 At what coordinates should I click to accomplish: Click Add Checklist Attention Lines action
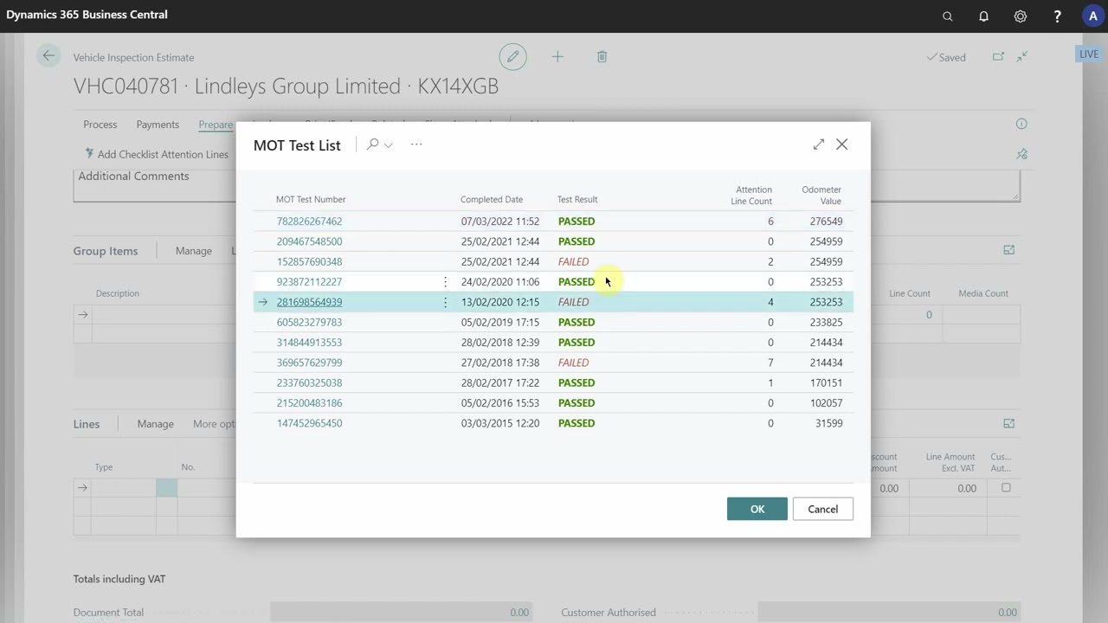[x=157, y=154]
